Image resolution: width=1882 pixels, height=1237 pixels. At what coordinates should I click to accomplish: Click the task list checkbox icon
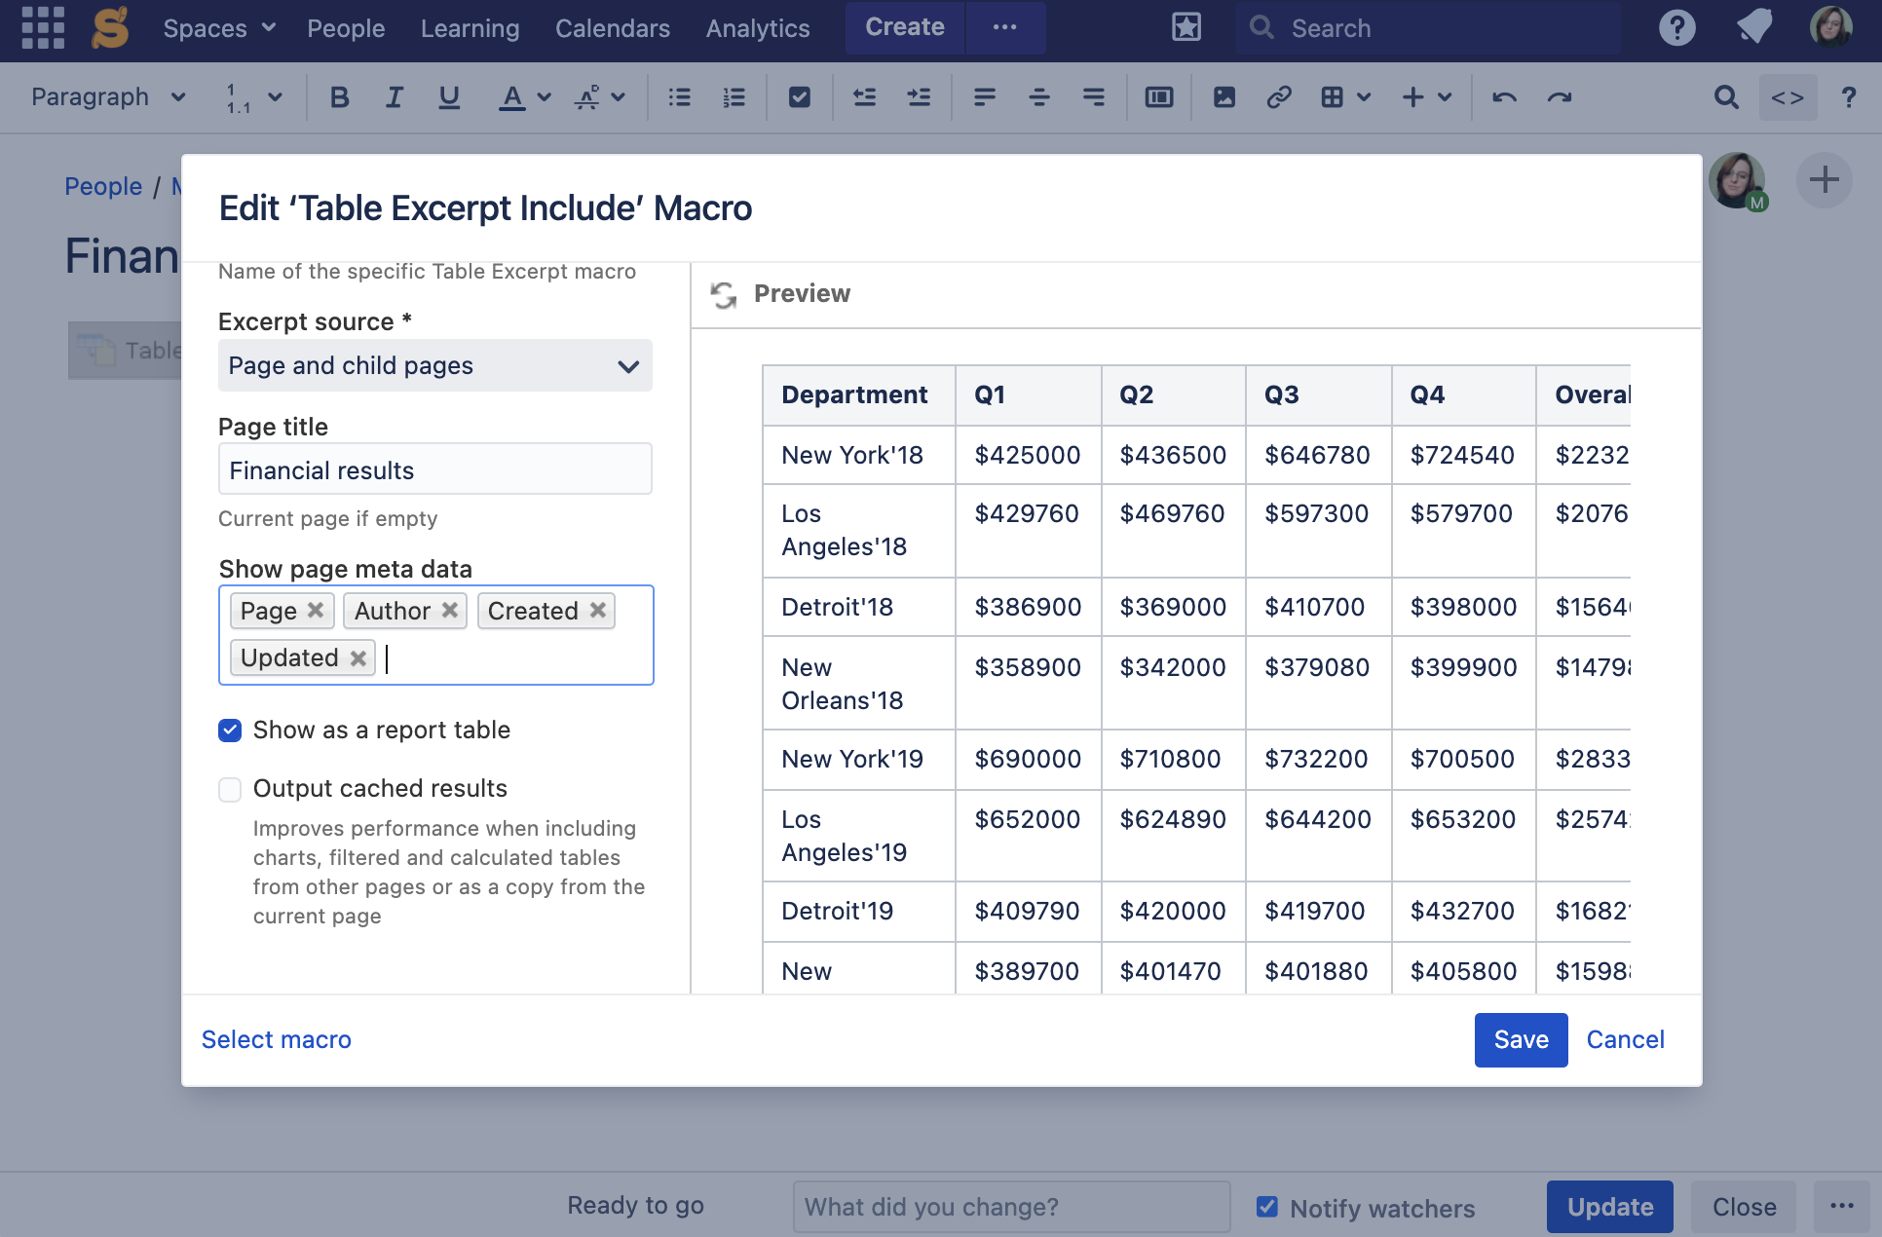pyautogui.click(x=799, y=97)
